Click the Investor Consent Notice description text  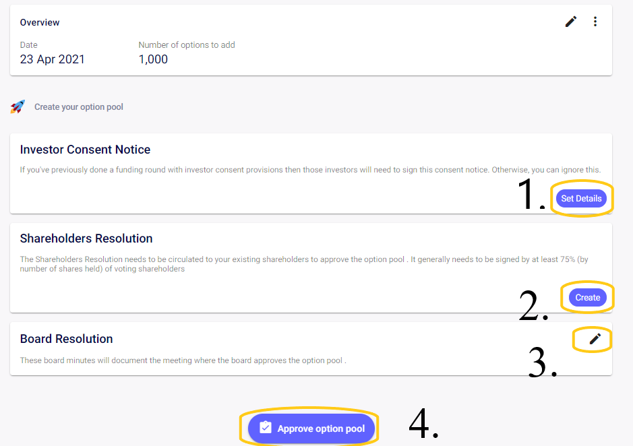tap(311, 170)
